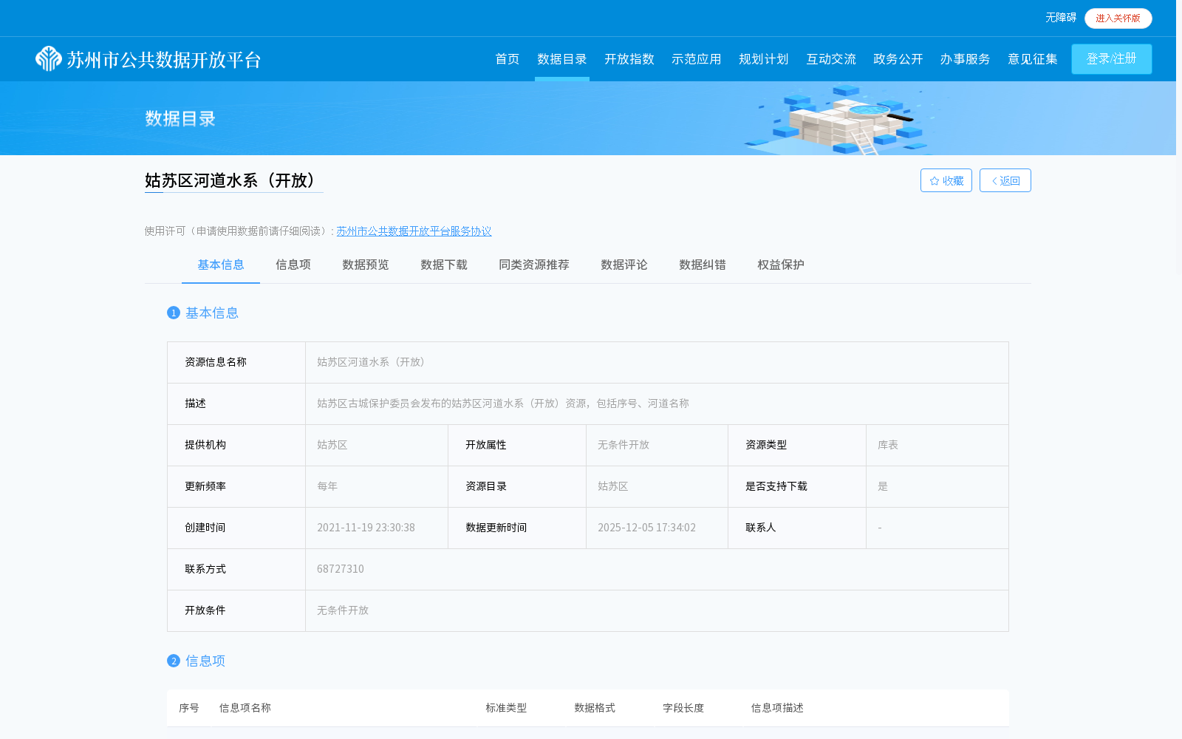Open the 苏州市公共数据开放平台服务协议 link
The height and width of the screenshot is (739, 1182).
click(x=414, y=231)
